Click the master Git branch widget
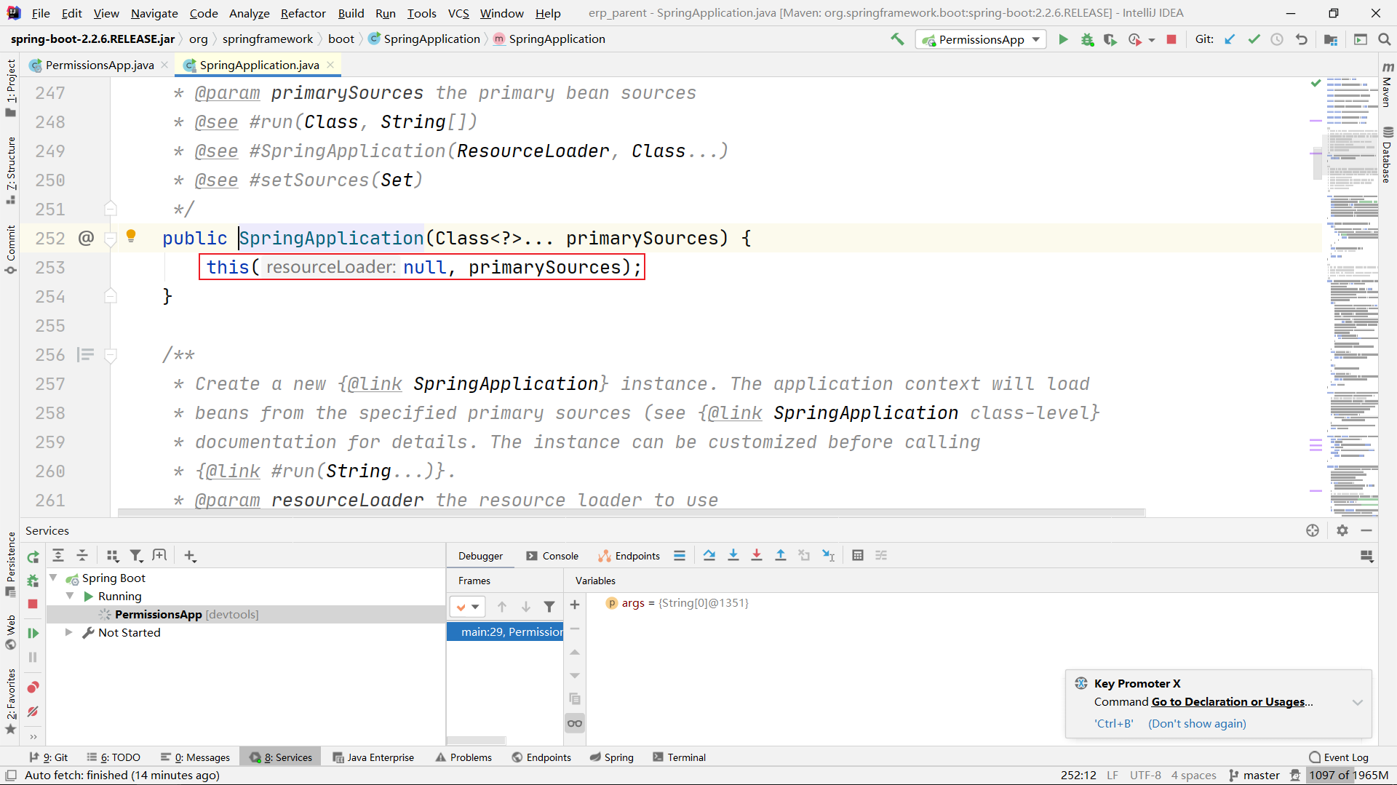The height and width of the screenshot is (785, 1397). (1254, 776)
